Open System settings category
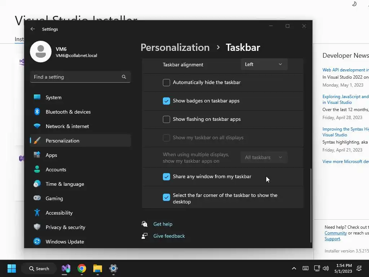Screen dimensions: 369x277 click(x=80, y=97)
